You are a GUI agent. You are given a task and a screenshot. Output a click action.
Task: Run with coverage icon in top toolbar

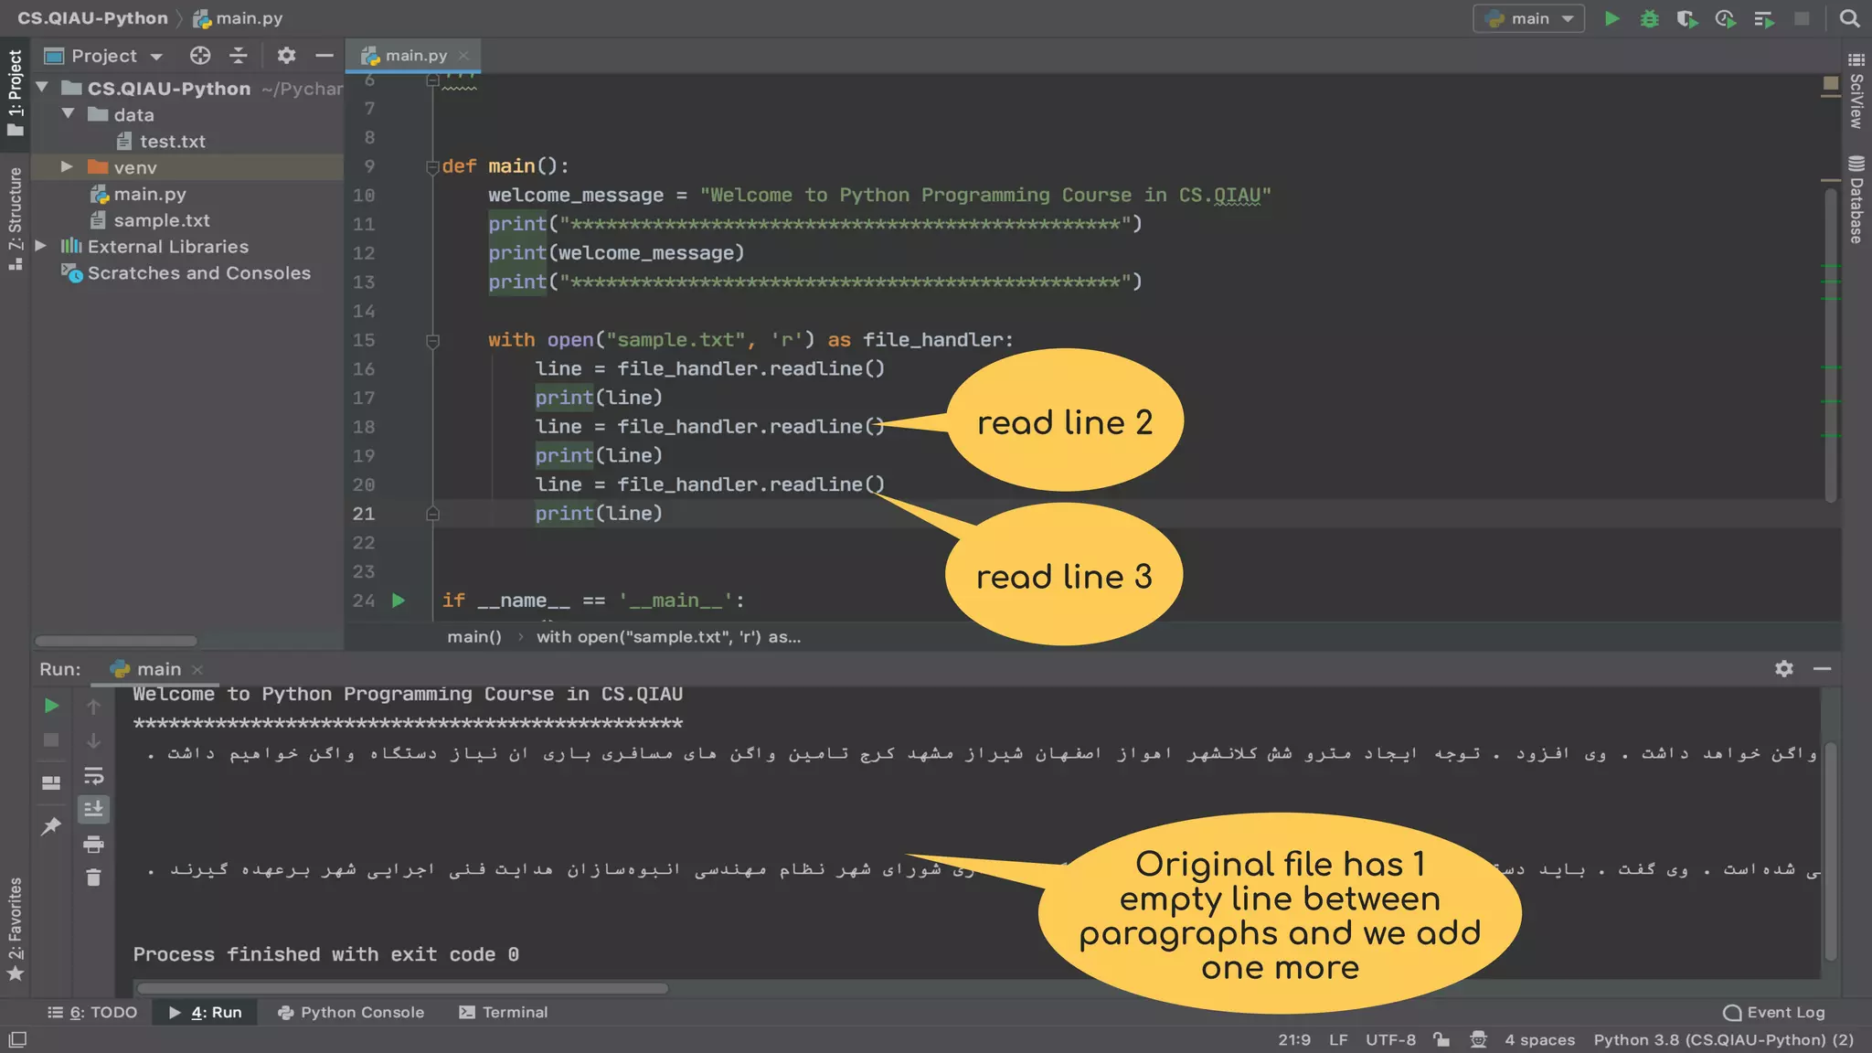pyautogui.click(x=1686, y=18)
